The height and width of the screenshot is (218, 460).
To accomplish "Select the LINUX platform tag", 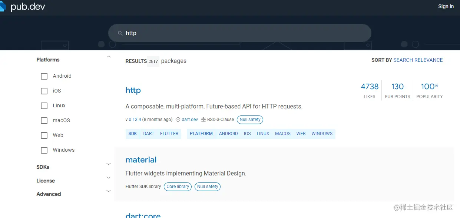I will pos(263,134).
